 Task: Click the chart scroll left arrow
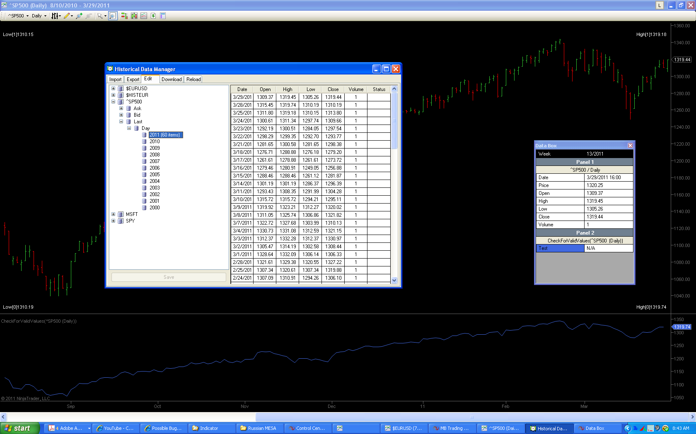tap(3, 417)
